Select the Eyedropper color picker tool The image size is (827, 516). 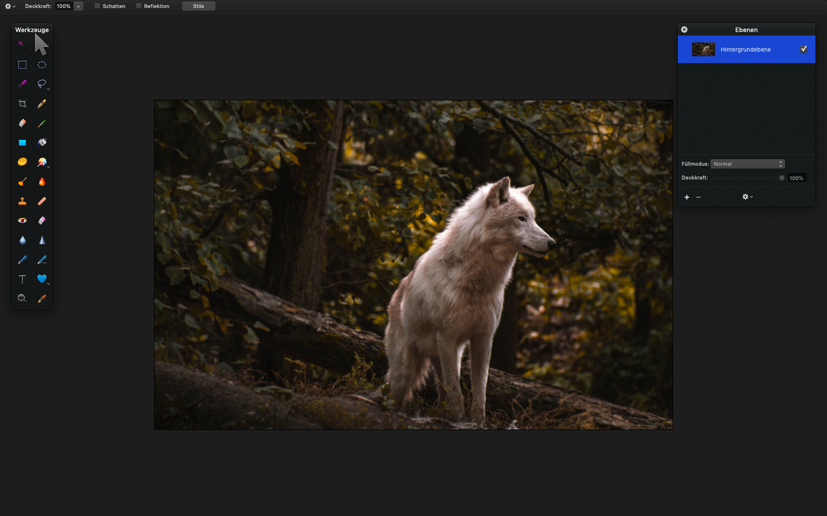pos(42,299)
